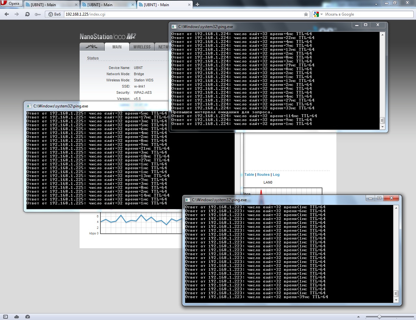Click the 192.168.1.224 ping window system icon
416x320 pixels.
pyautogui.click(x=174, y=27)
